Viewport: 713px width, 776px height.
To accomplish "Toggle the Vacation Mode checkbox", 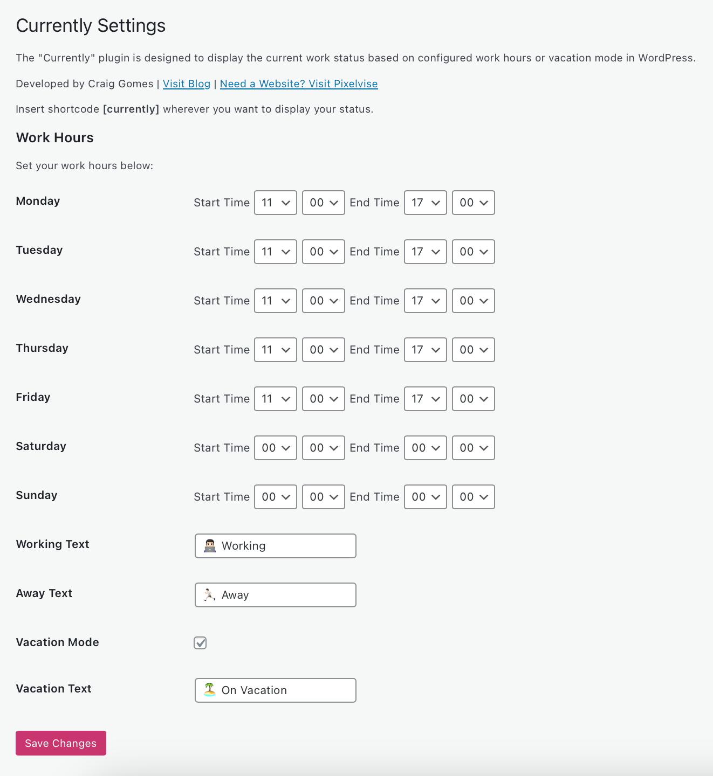I will tap(200, 643).
